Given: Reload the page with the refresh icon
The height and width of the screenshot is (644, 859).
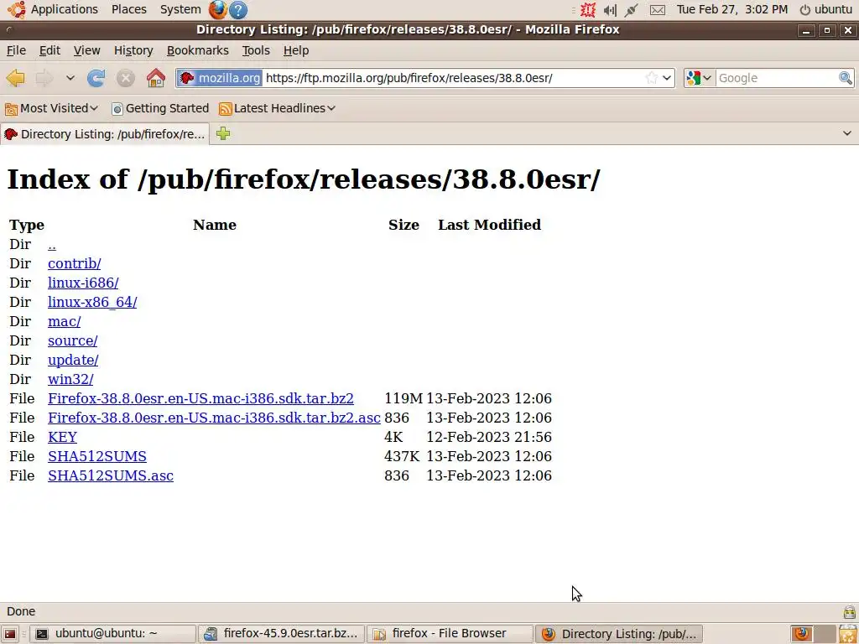Looking at the screenshot, I should point(96,78).
